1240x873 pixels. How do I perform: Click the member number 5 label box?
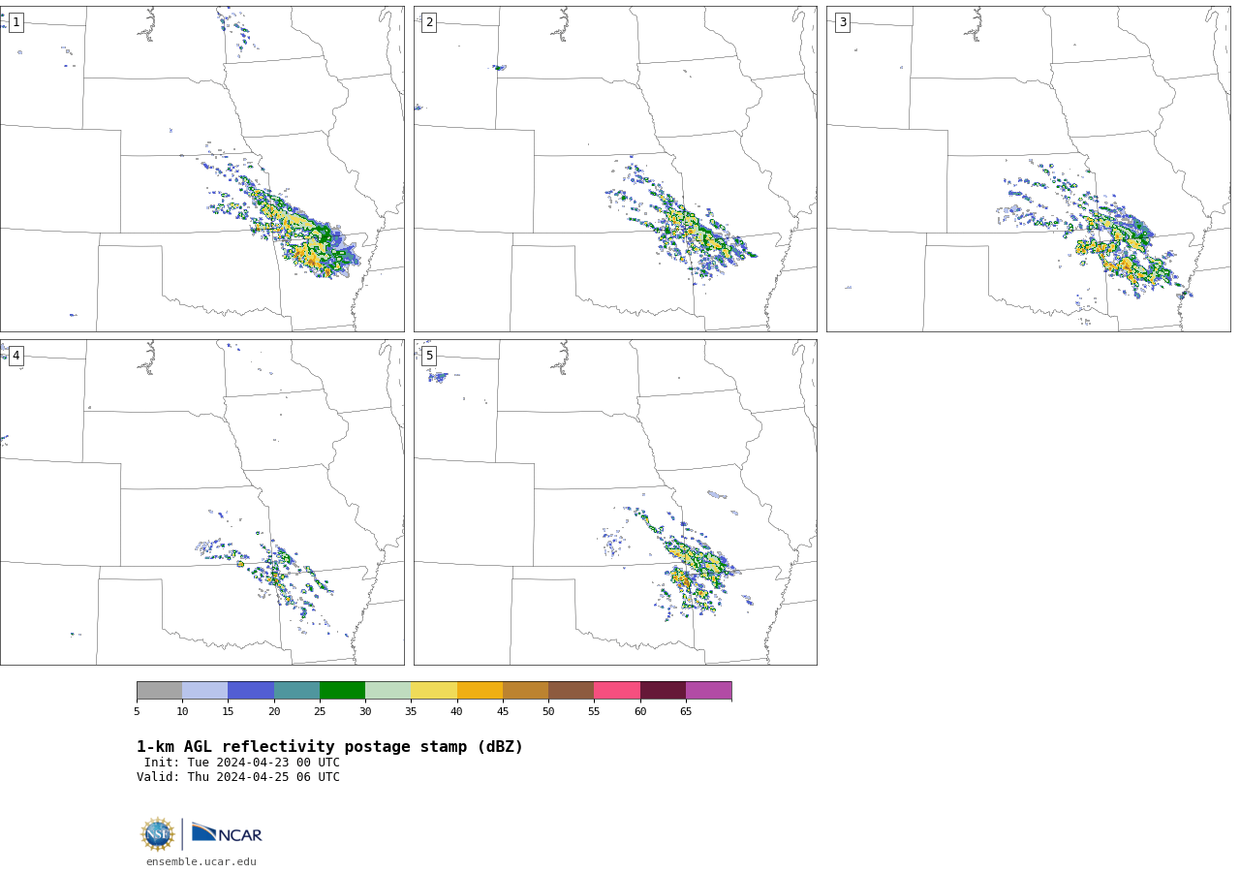click(429, 356)
